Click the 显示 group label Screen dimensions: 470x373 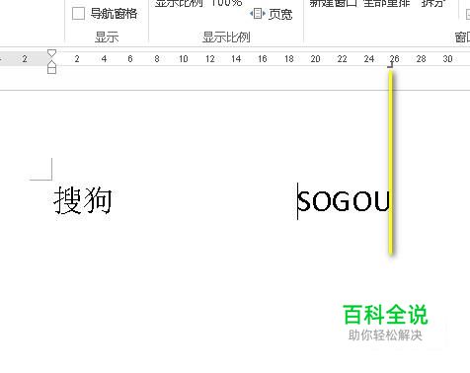click(x=107, y=37)
